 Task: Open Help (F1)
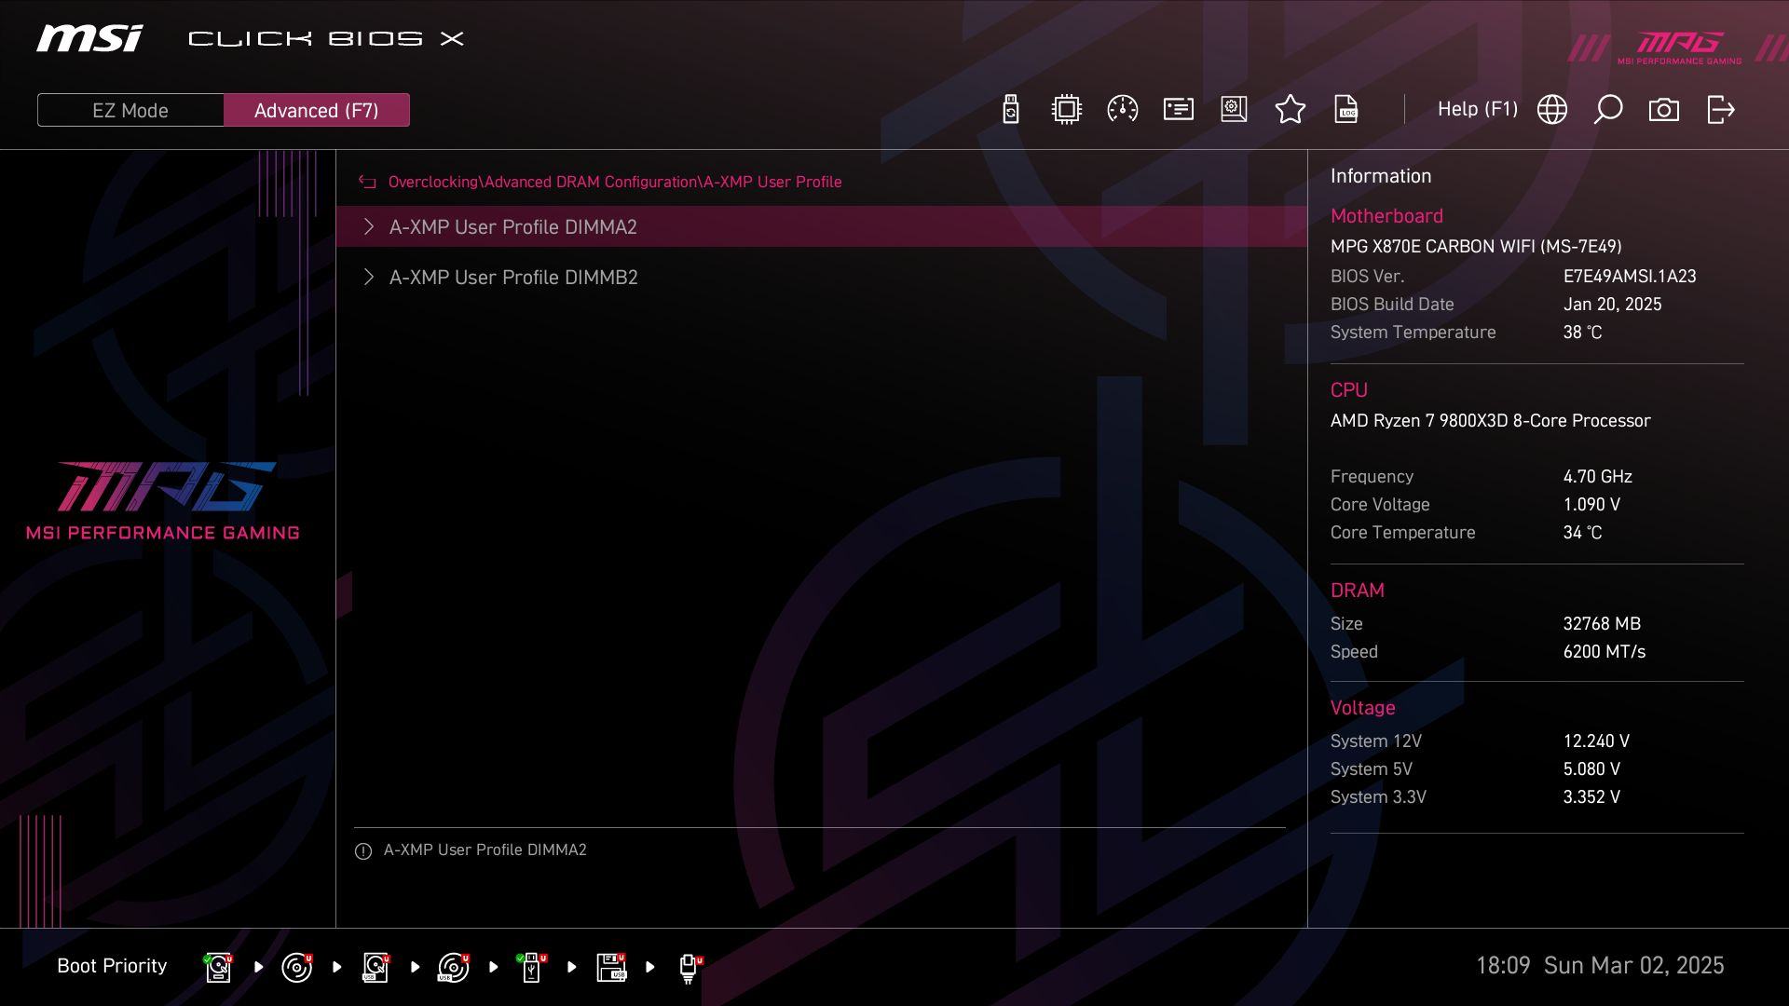click(x=1477, y=109)
